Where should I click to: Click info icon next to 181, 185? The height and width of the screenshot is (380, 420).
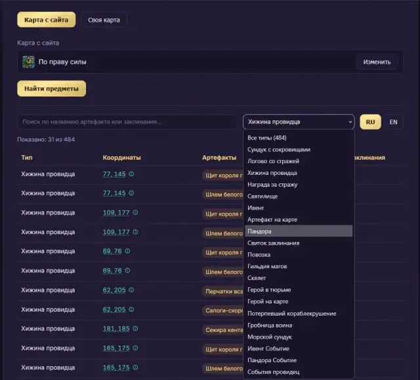pyautogui.click(x=135, y=329)
